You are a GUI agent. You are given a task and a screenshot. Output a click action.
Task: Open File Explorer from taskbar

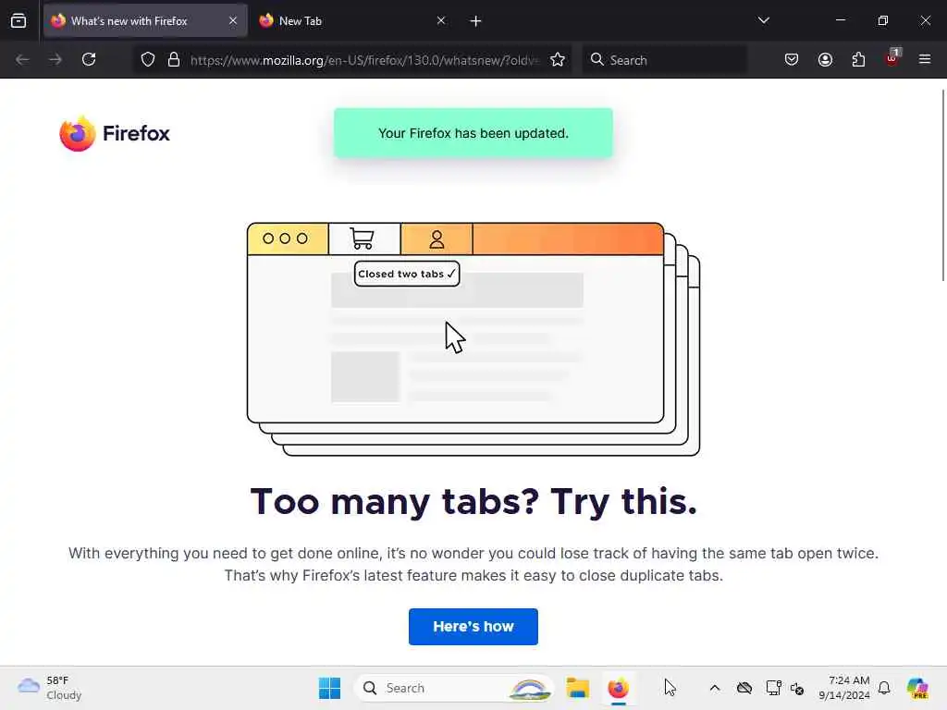click(x=577, y=688)
